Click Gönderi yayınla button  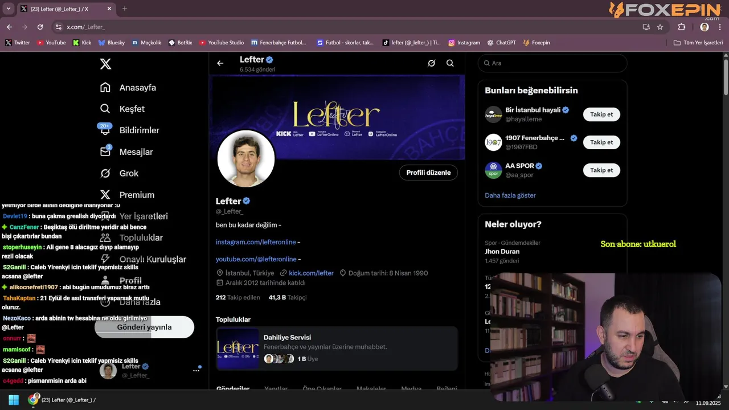[144, 327]
